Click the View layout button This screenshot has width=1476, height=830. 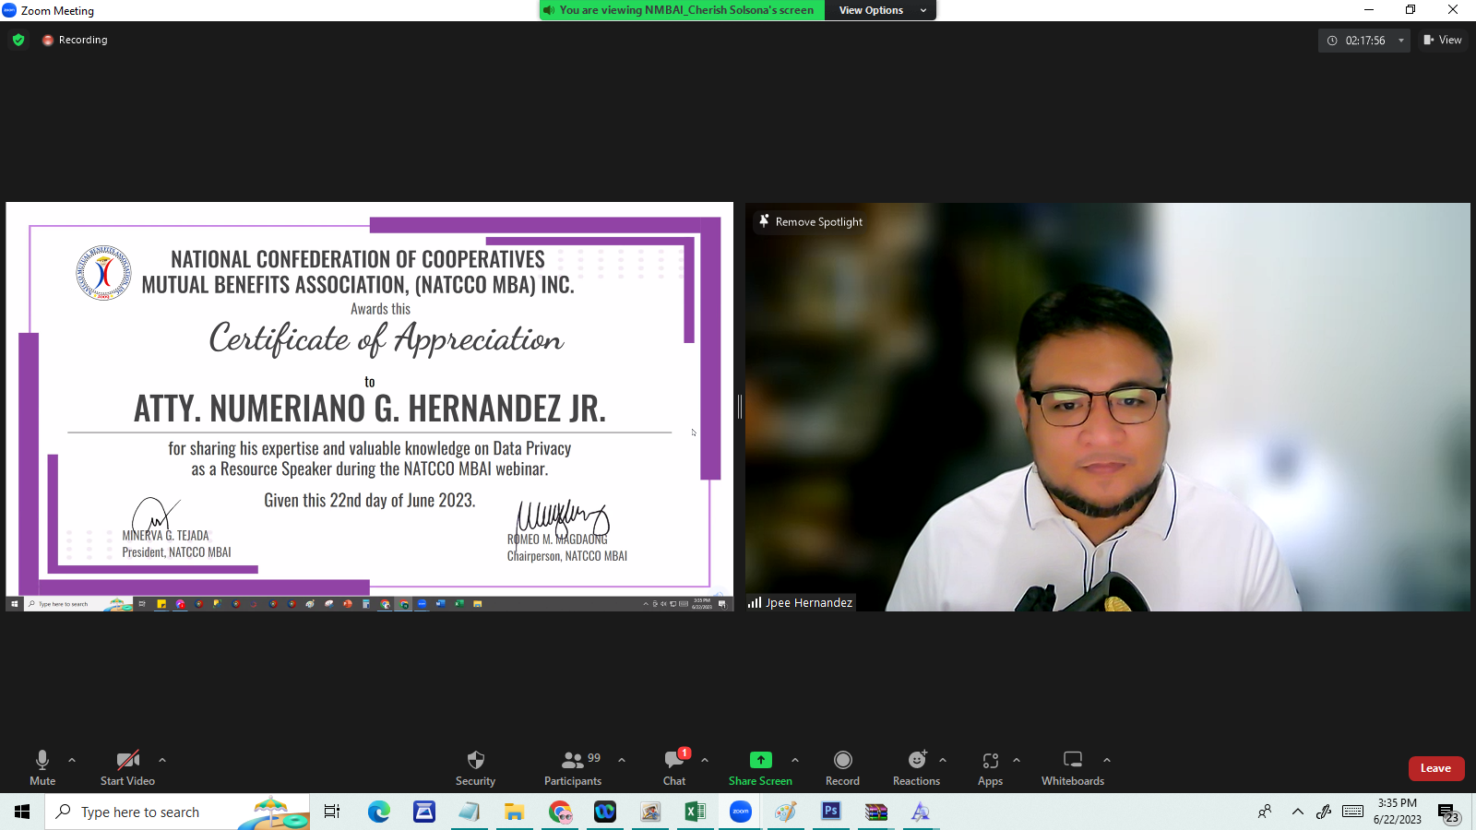pos(1443,40)
